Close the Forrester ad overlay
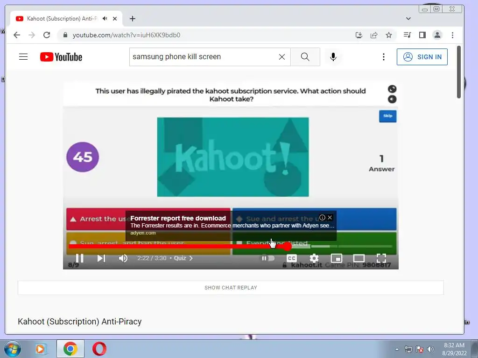The height and width of the screenshot is (358, 478). point(330,217)
